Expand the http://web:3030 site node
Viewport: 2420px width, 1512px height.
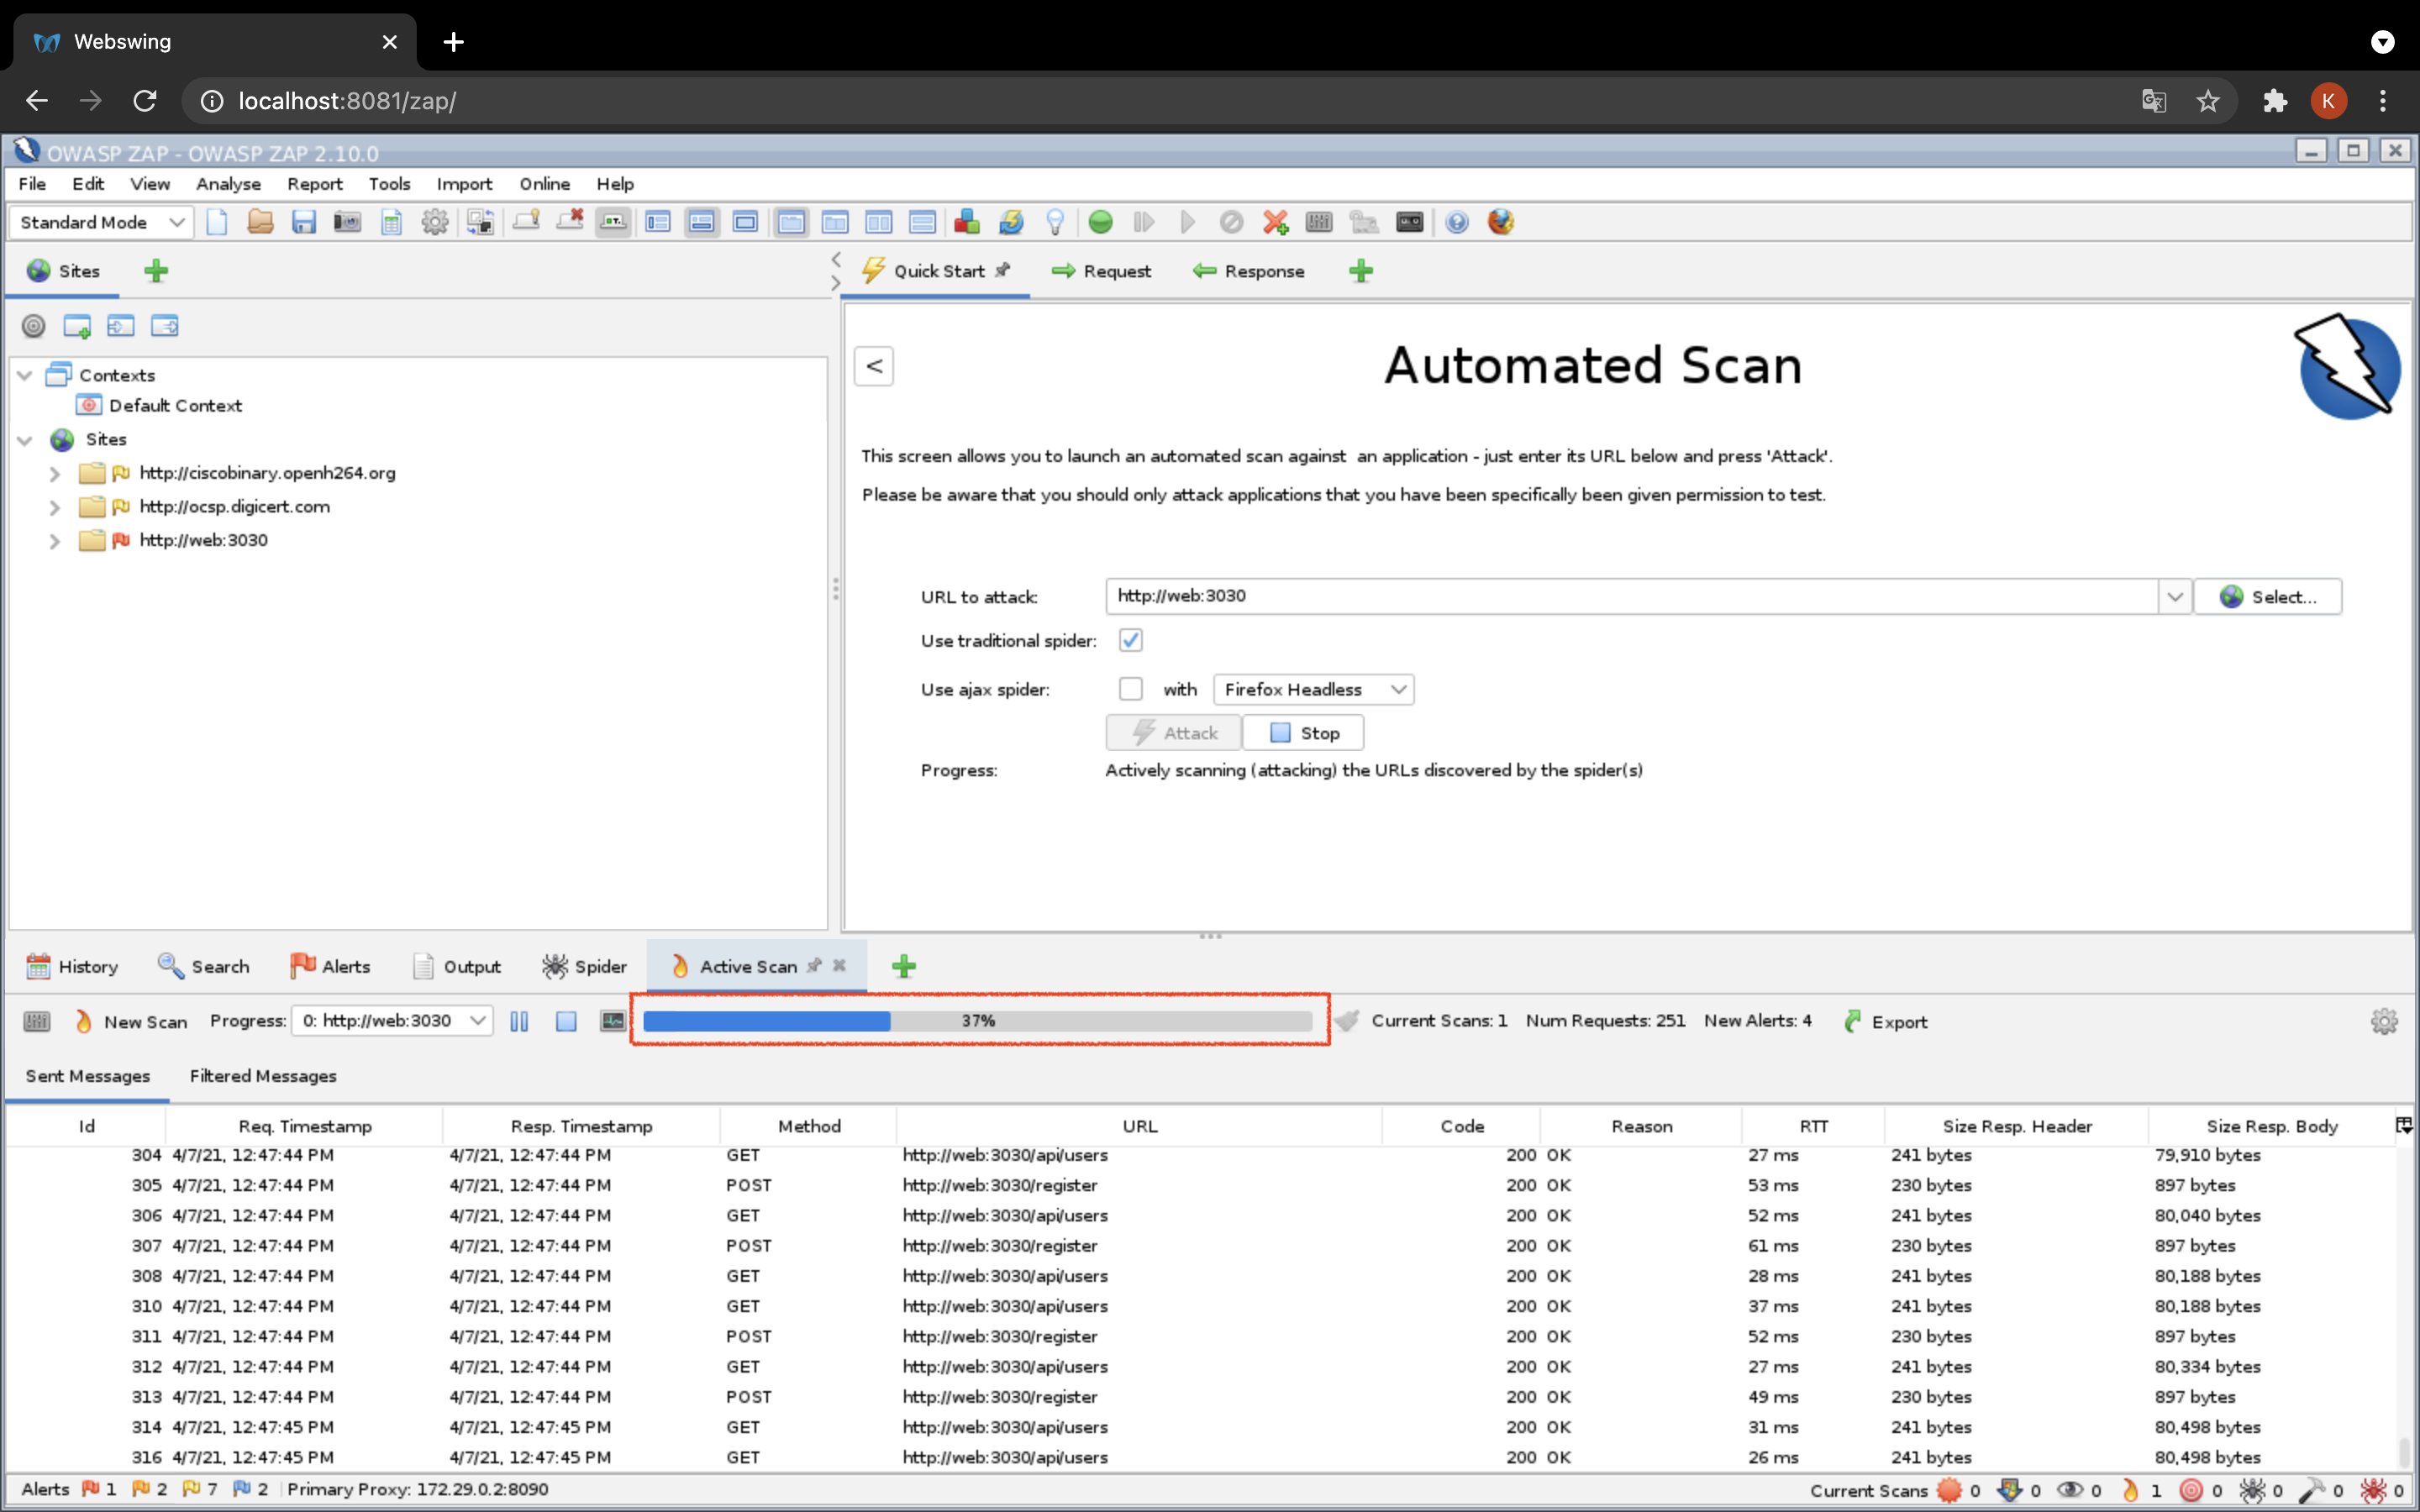(x=55, y=541)
